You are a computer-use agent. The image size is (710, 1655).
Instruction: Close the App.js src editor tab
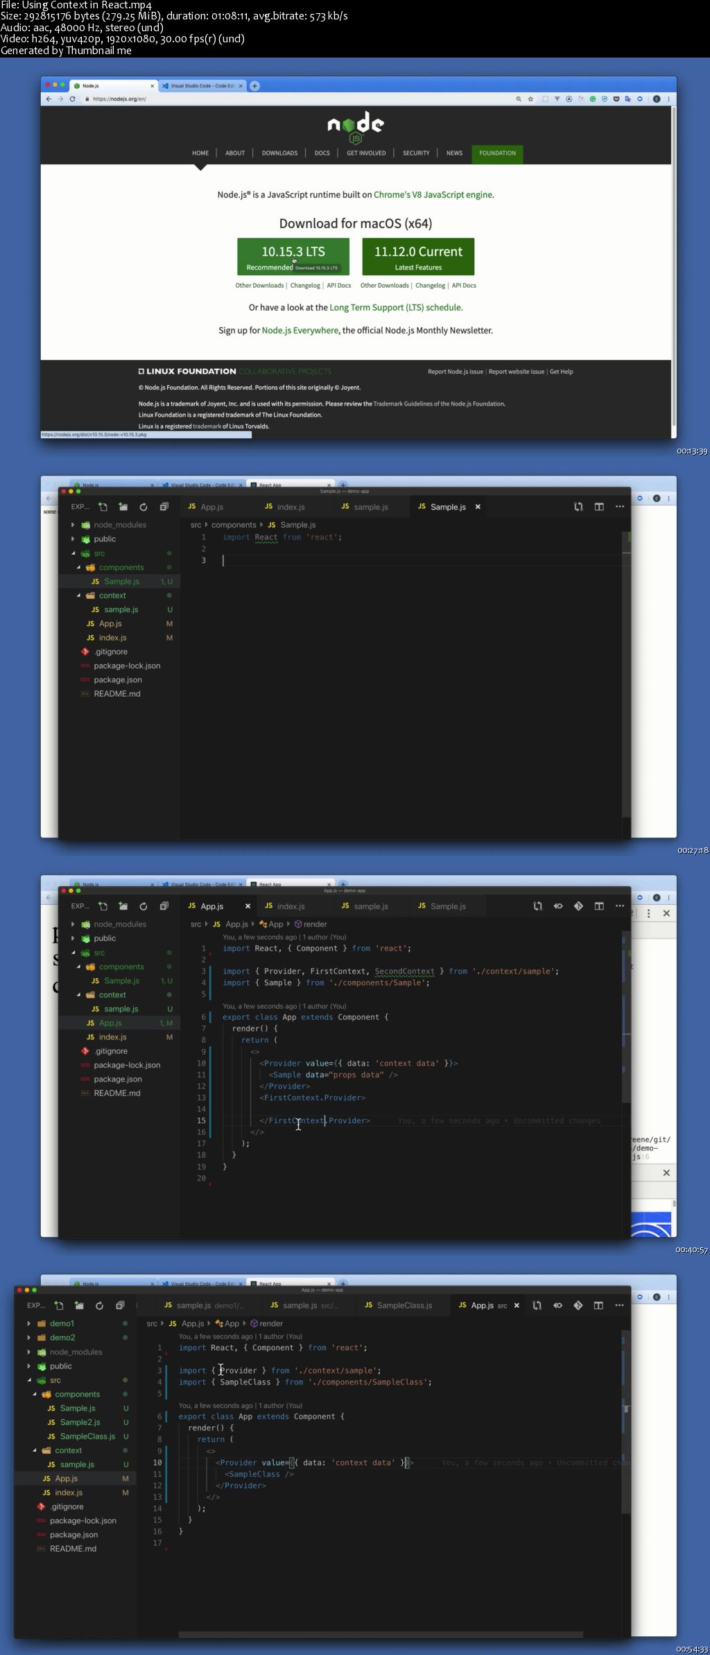517,1306
